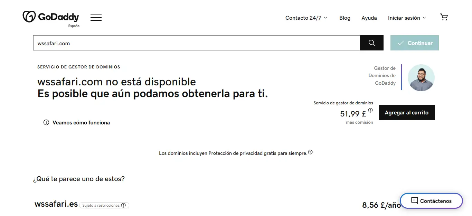Click the help icon in Sujeto a restricciones

tap(123, 205)
